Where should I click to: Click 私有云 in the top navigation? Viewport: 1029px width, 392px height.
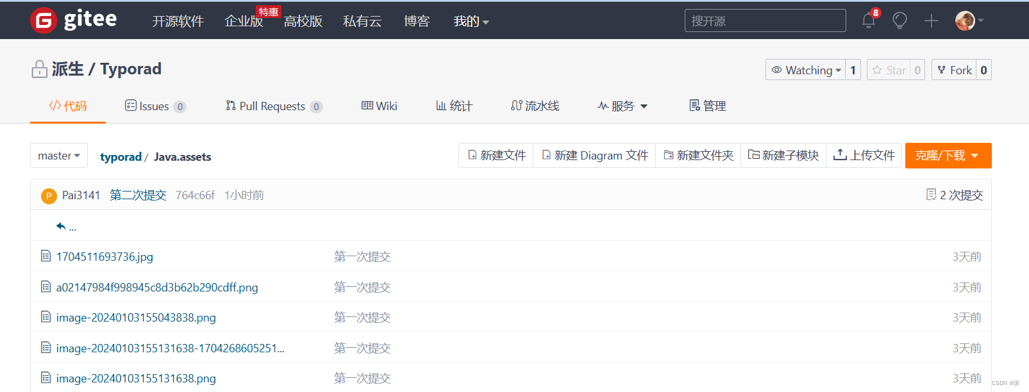[362, 21]
